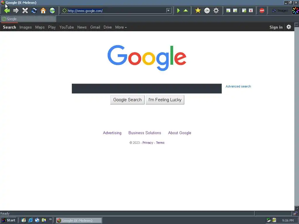
Task: Switch to previous tab icon
Action: pos(228,10)
